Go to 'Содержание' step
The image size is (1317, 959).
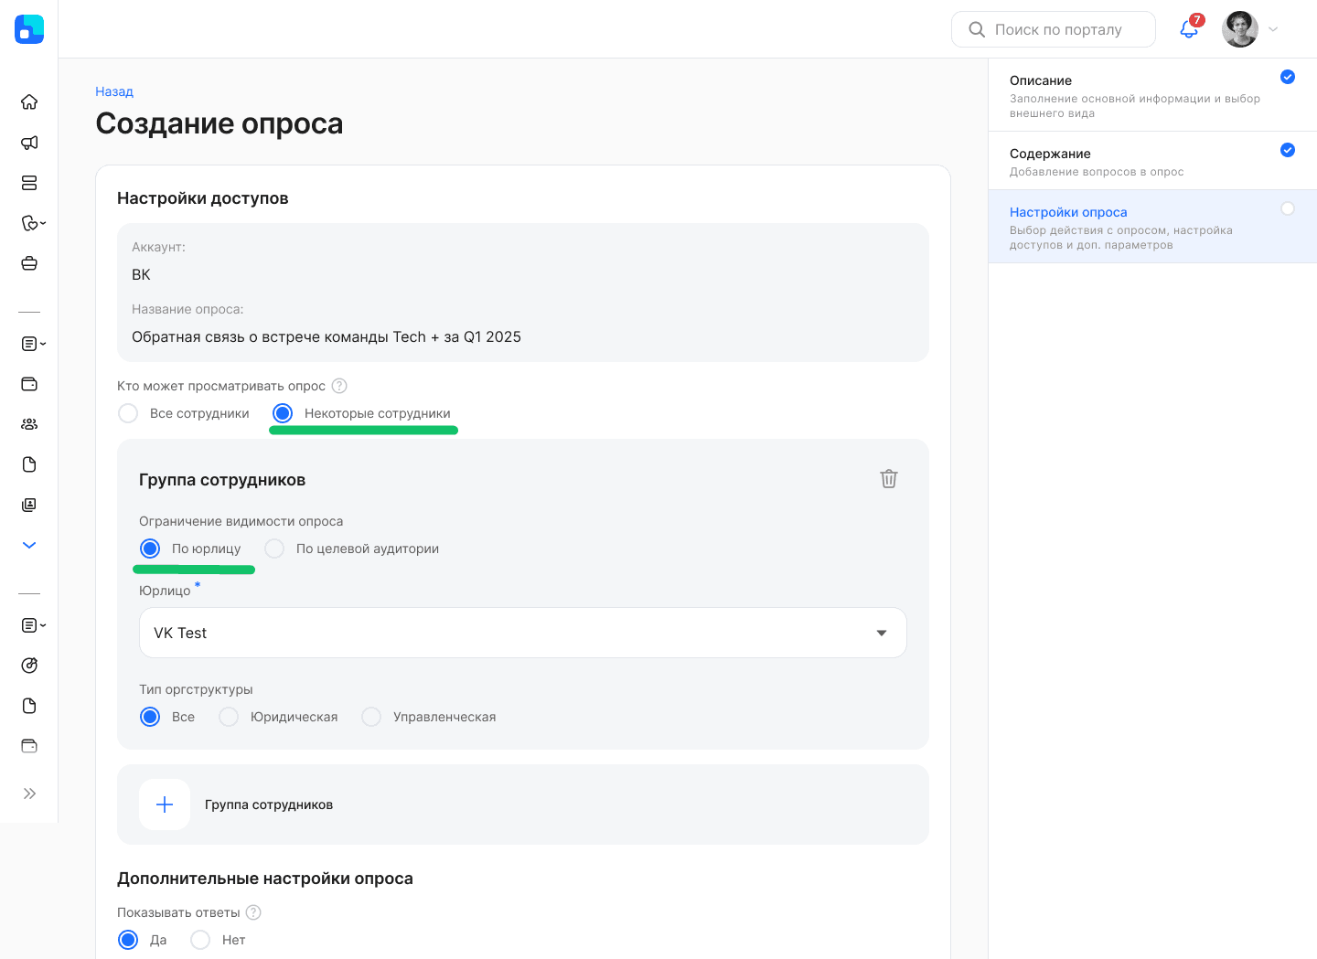(1152, 161)
